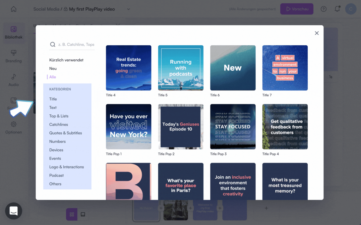Pick the Title Pop 1 template
This screenshot has height=225, width=361.
pos(129,127)
